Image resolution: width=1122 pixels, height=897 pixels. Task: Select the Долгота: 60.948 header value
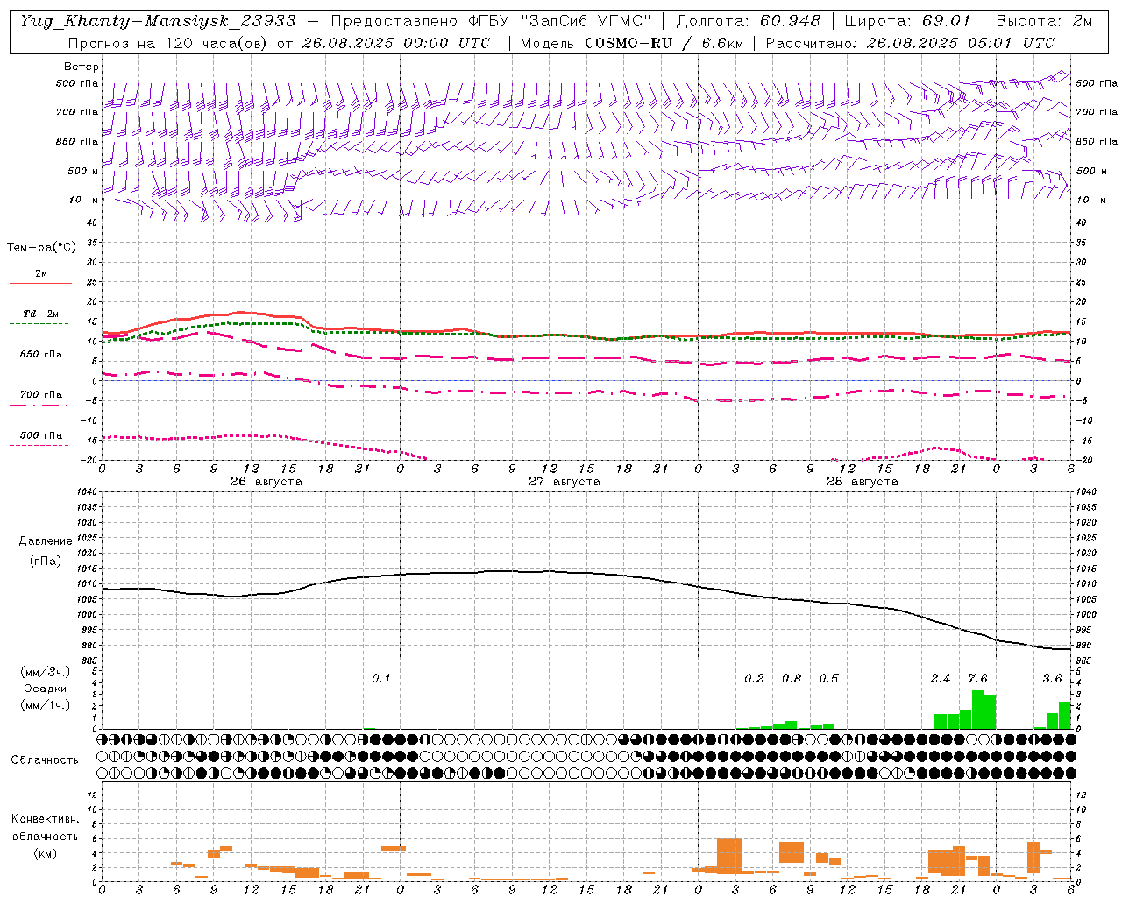click(749, 20)
